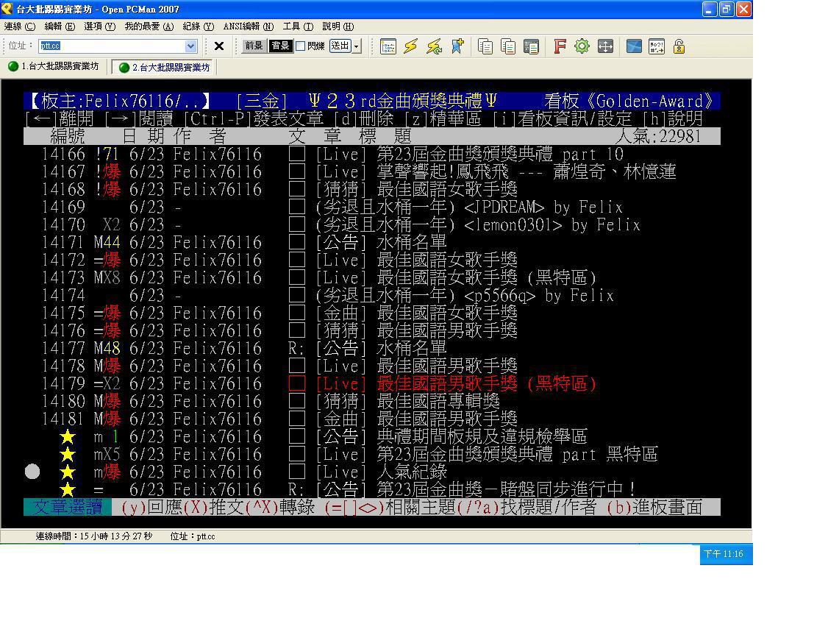The width and height of the screenshot is (828, 621).
Task: Click the 文章選讀 label in footer bar
Action: point(68,508)
